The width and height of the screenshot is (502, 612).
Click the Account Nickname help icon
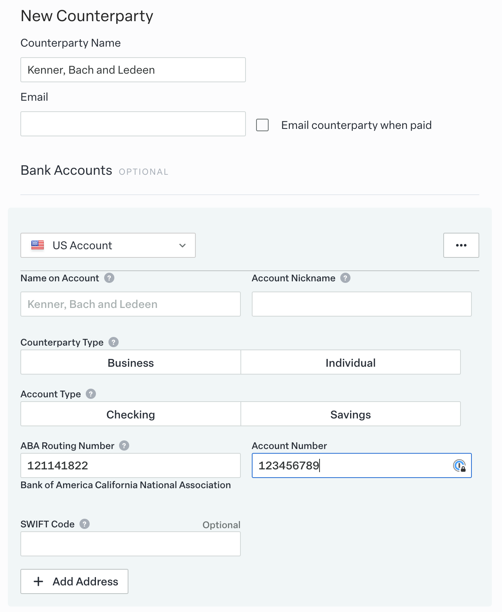coord(345,278)
